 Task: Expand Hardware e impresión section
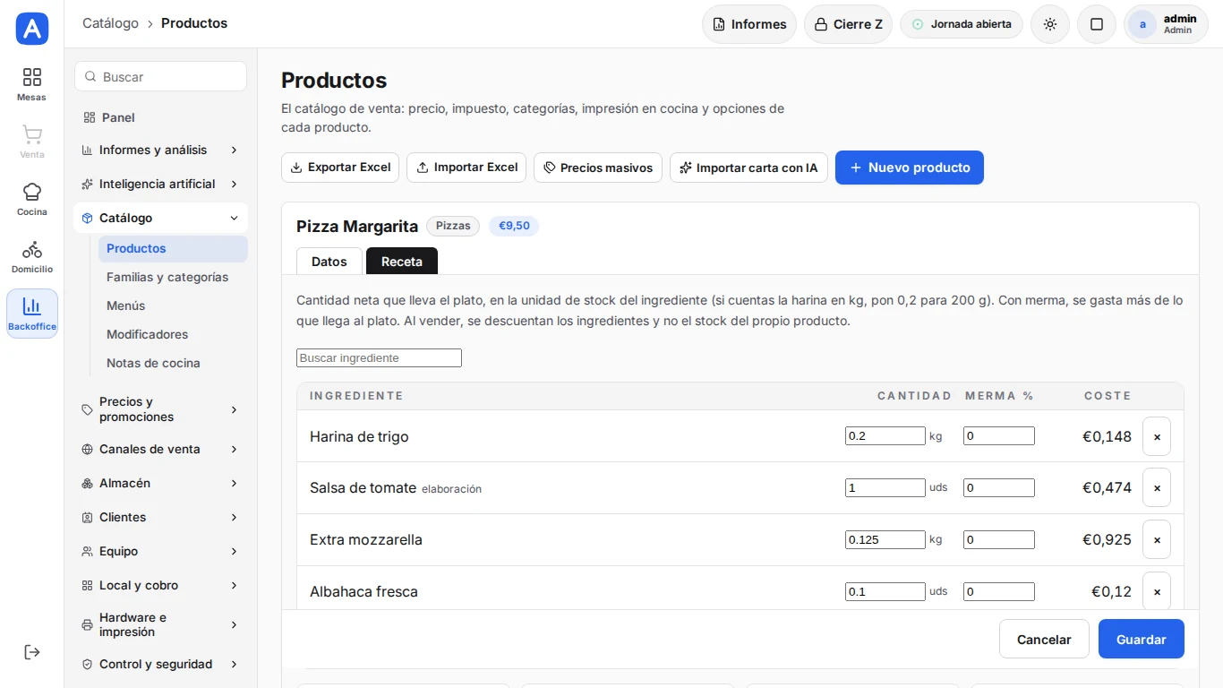[x=160, y=624]
